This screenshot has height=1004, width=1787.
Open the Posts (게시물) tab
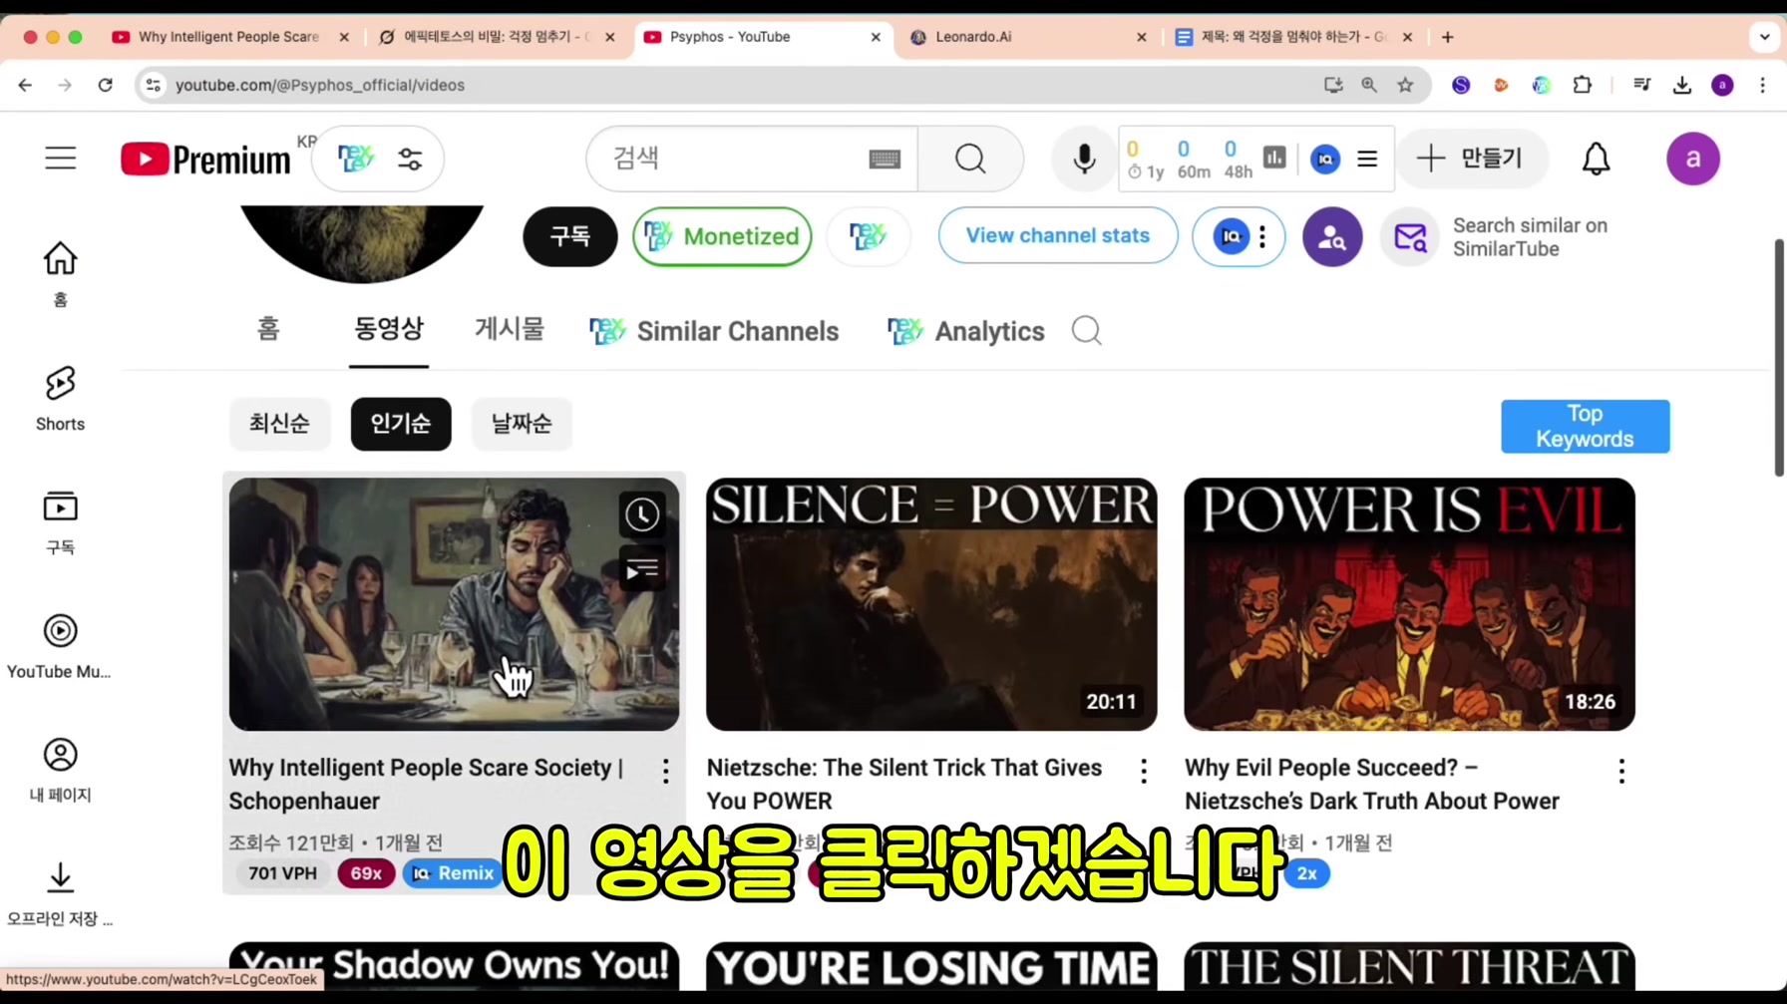coord(510,330)
